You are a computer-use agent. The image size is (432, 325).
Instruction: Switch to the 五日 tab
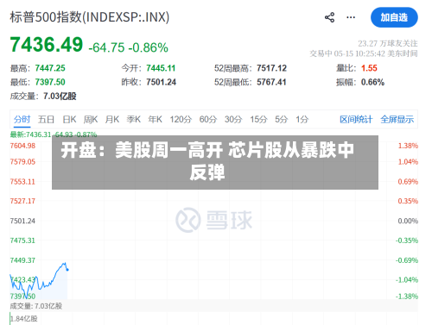tap(46, 119)
